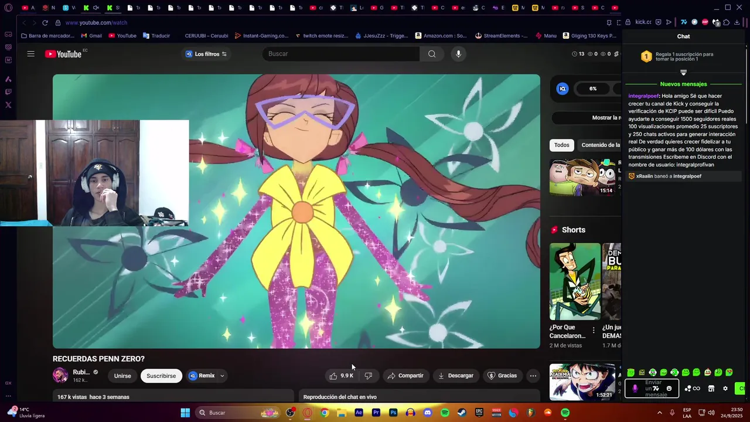This screenshot has height=422, width=750.
Task: Select the Contenido de la chip
Action: (x=601, y=145)
